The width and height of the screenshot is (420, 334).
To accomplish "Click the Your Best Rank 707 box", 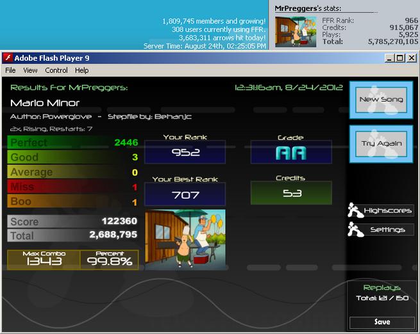I will click(185, 195).
